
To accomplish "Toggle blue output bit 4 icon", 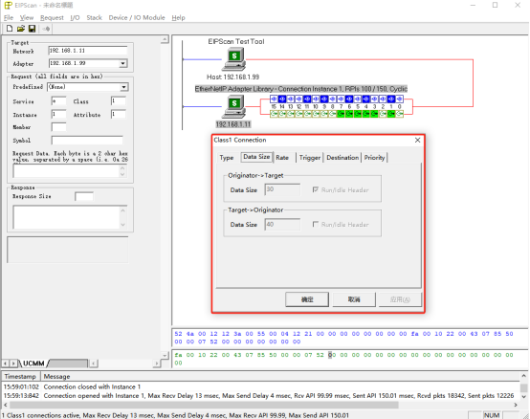I will pyautogui.click(x=366, y=99).
